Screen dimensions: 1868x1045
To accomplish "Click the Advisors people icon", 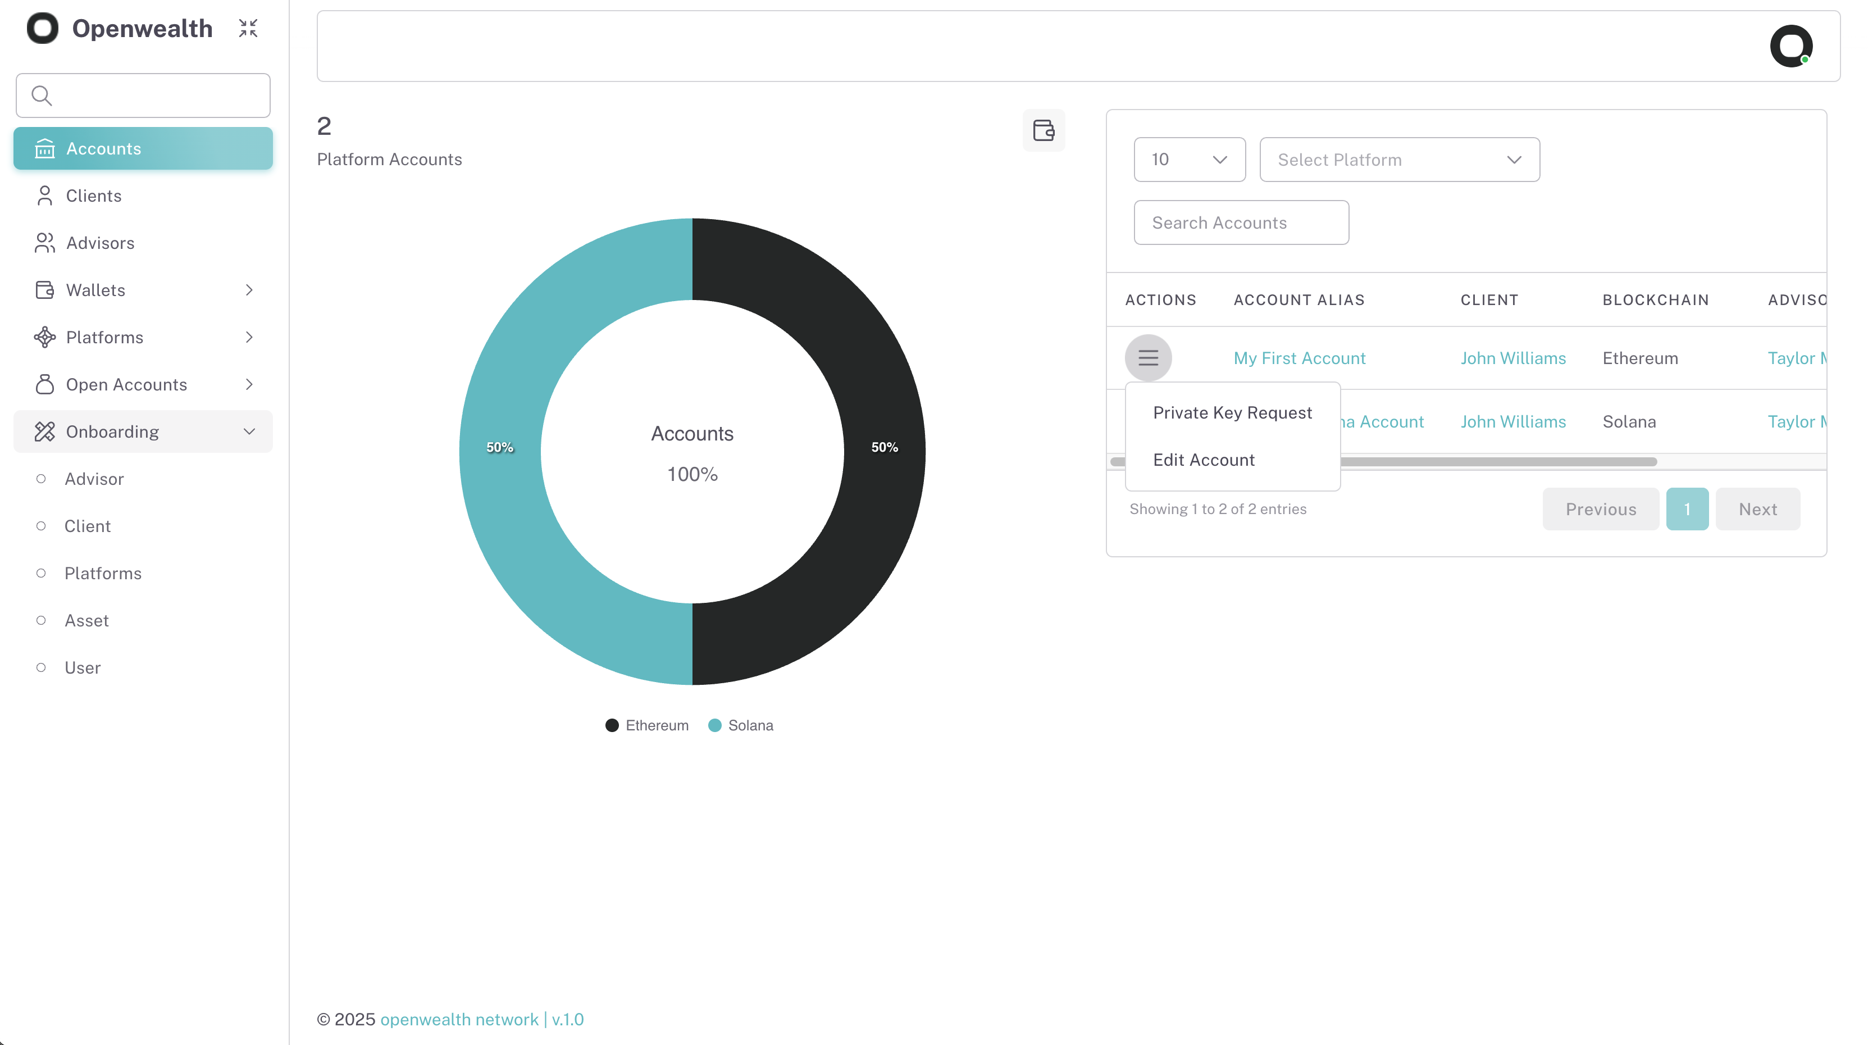I will 45,243.
